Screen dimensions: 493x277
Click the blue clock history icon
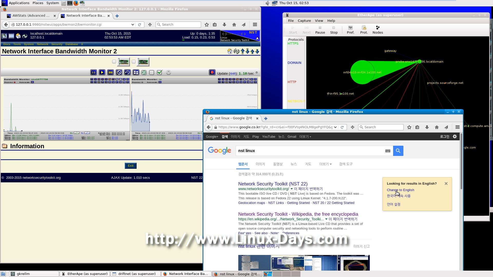127,73
